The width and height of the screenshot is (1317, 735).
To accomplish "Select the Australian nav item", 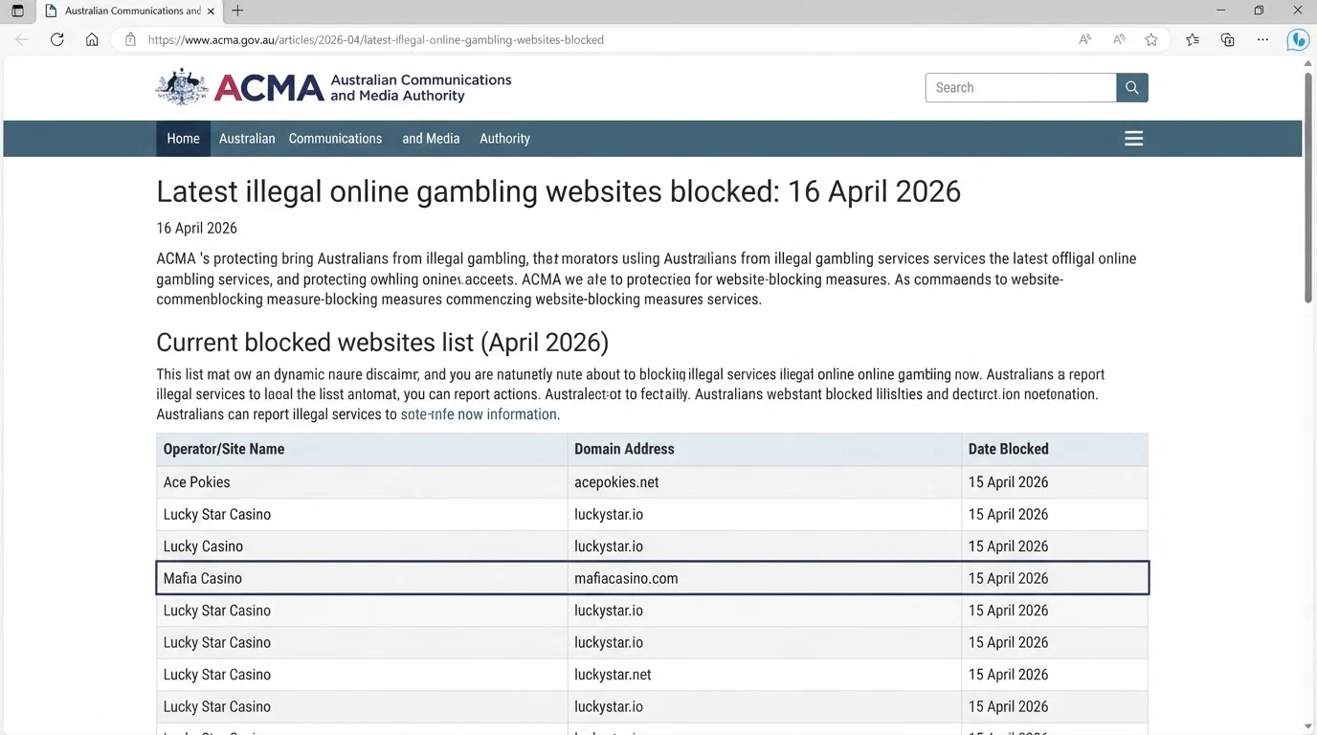I will pos(247,139).
